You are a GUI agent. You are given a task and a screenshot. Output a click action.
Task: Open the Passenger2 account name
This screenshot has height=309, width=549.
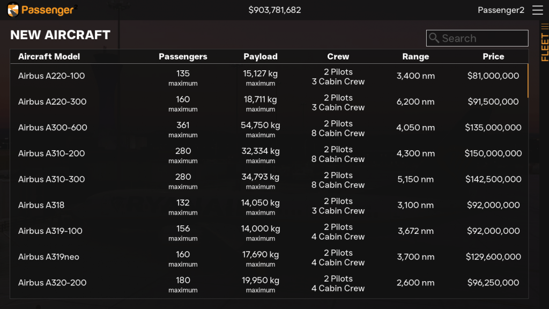(501, 10)
